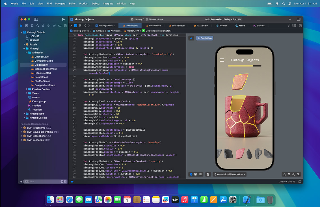The height and width of the screenshot is (207, 320).
Task: Run the project with the Play button
Action: (x=63, y=19)
